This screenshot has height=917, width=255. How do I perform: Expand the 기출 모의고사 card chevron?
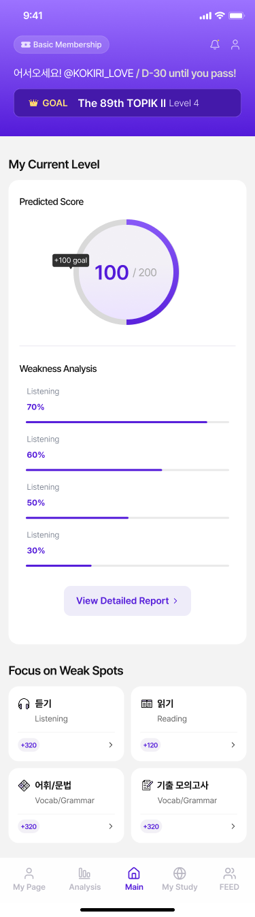pos(233,826)
